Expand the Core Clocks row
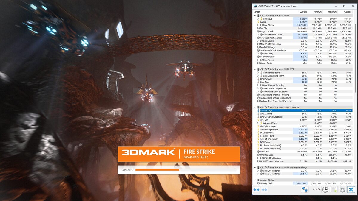This screenshot has width=358, height=201. tap(258, 25)
